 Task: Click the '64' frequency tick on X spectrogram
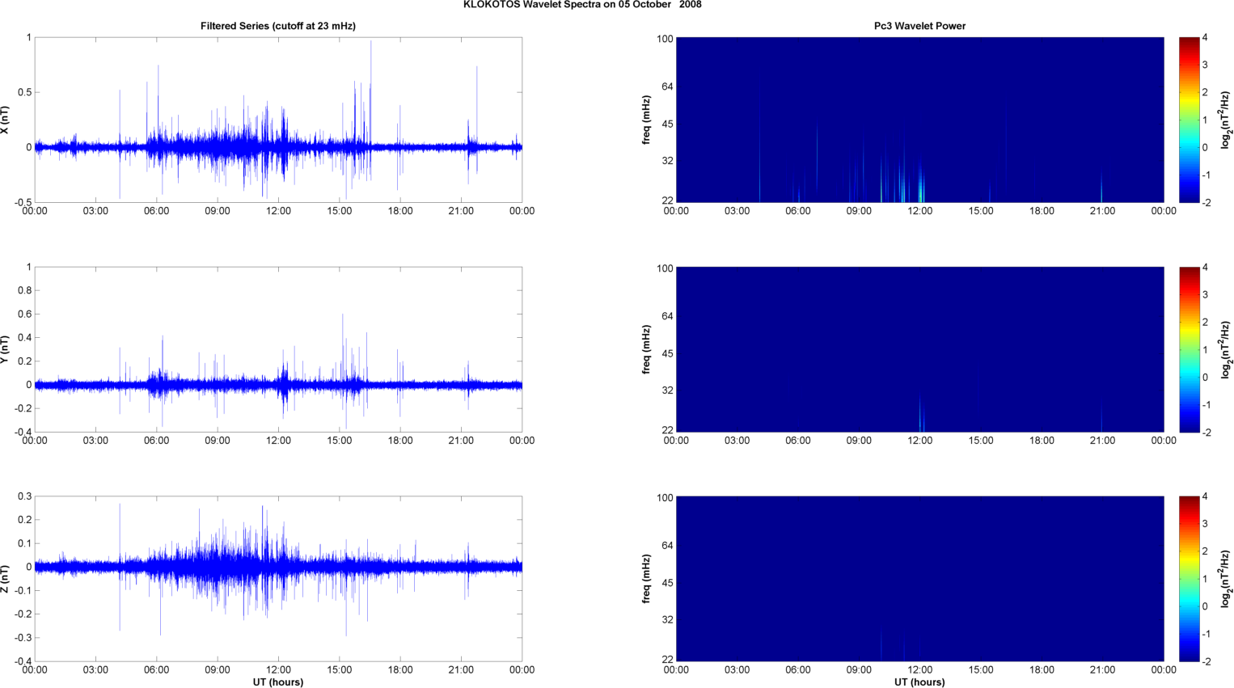click(x=667, y=87)
